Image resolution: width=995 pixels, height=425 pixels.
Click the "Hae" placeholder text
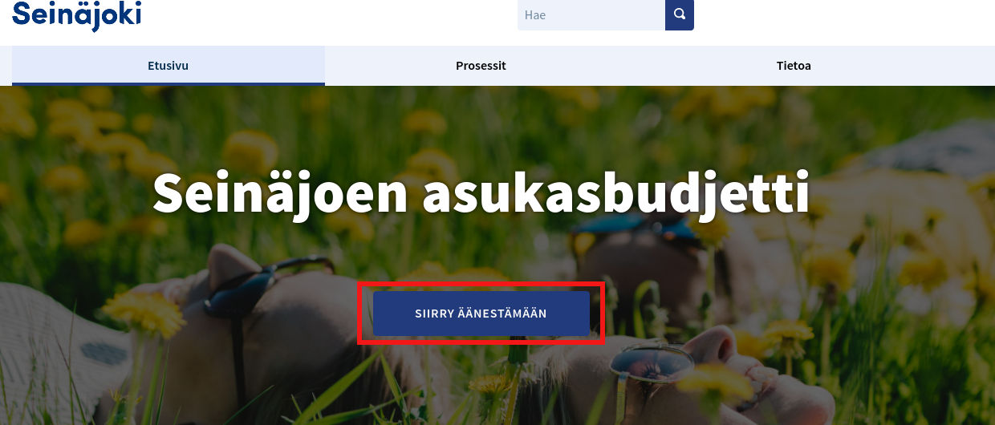pos(535,14)
